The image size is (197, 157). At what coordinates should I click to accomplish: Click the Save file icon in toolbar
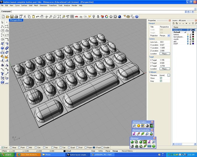pos(12,17)
